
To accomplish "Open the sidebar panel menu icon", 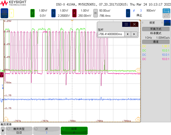I will click(167, 23).
